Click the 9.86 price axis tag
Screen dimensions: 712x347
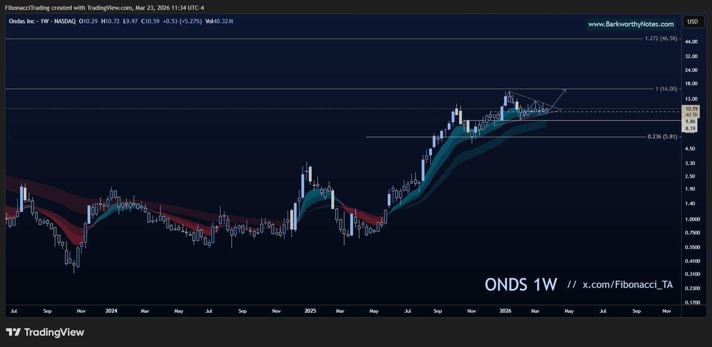point(690,121)
